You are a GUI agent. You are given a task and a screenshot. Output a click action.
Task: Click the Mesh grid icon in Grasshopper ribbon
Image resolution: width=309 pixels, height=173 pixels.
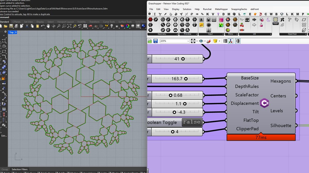(276, 20)
